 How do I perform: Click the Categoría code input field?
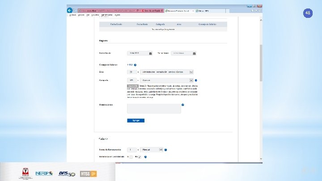[x=132, y=80]
